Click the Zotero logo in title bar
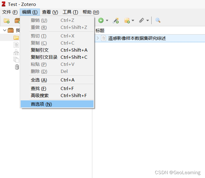The image size is (205, 178). [x=4, y=4]
